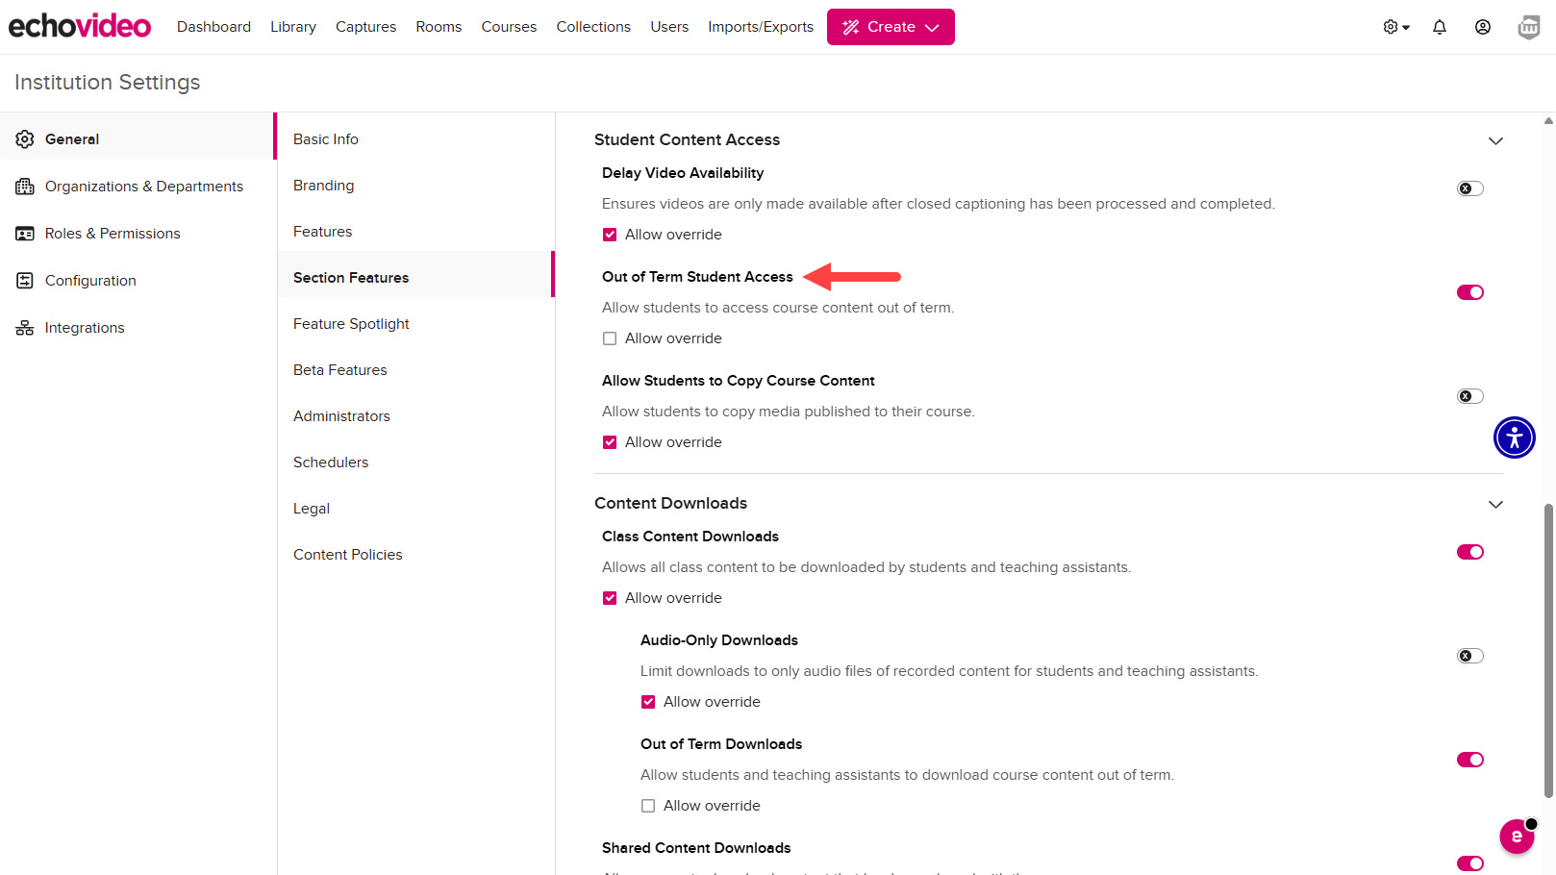
Task: Turn off the Class Content Downloads toggle
Action: point(1469,552)
